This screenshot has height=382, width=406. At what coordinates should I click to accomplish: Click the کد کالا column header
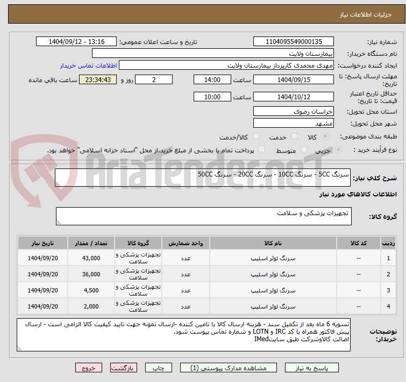(x=358, y=243)
